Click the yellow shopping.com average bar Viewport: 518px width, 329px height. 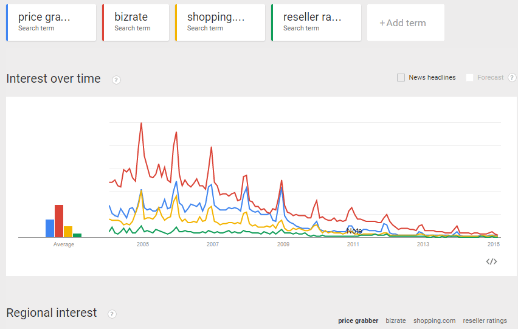tap(68, 232)
